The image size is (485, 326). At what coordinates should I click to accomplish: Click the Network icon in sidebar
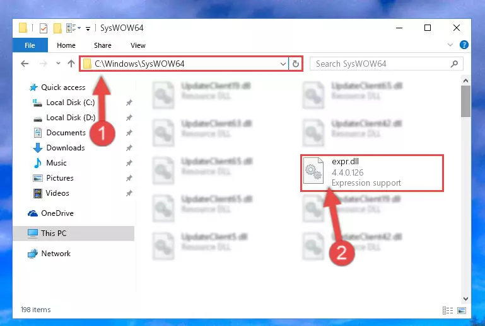(x=33, y=254)
